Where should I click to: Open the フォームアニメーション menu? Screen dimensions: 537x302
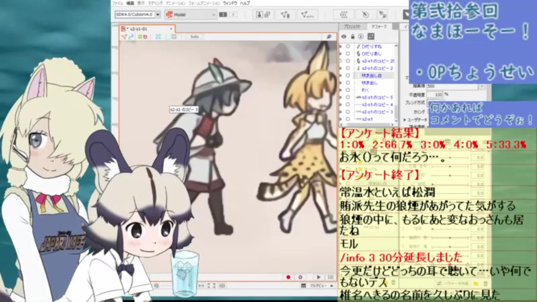click(205, 3)
